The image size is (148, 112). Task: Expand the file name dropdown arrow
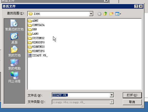[x=112, y=95]
